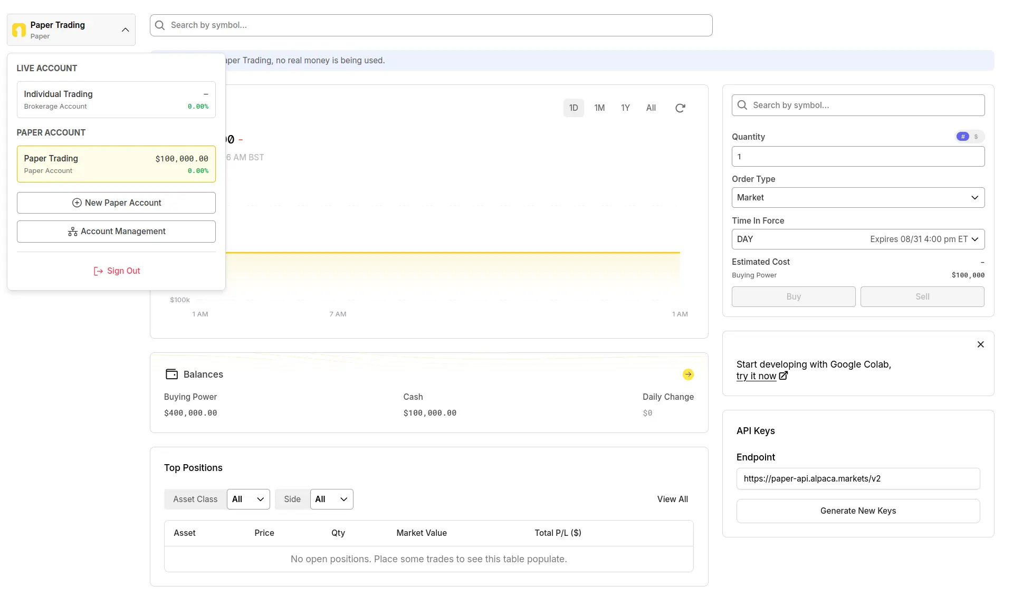Image resolution: width=1013 pixels, height=596 pixels.
Task: Click the search icon in the top search bar
Action: [160, 25]
